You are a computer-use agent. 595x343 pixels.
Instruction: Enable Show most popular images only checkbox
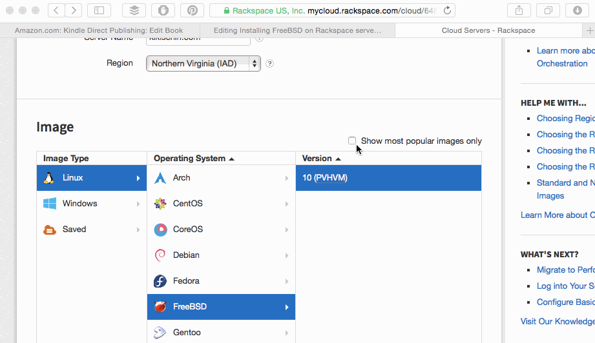click(x=352, y=141)
